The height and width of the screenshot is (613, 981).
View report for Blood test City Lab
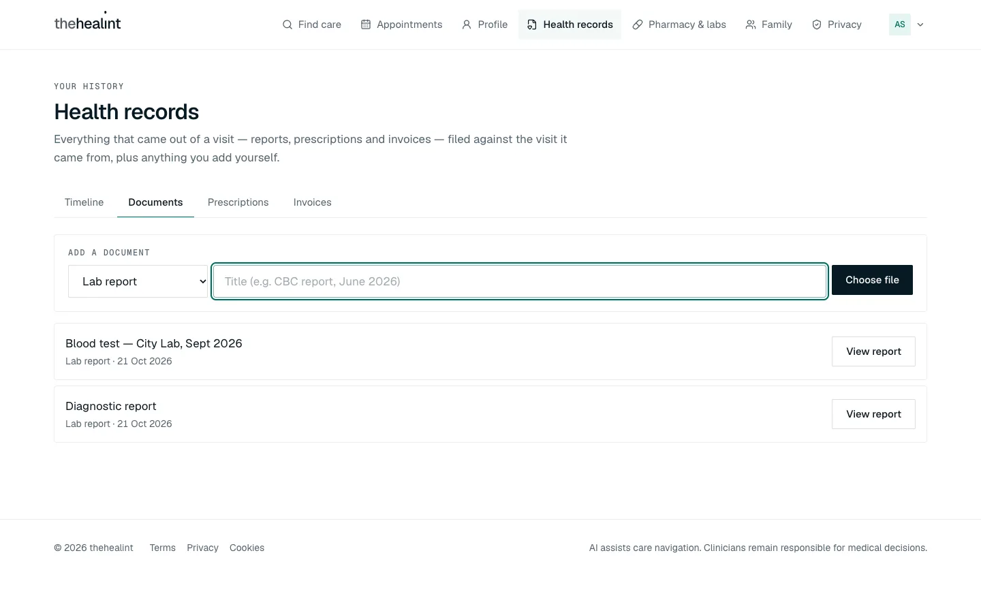click(x=873, y=351)
